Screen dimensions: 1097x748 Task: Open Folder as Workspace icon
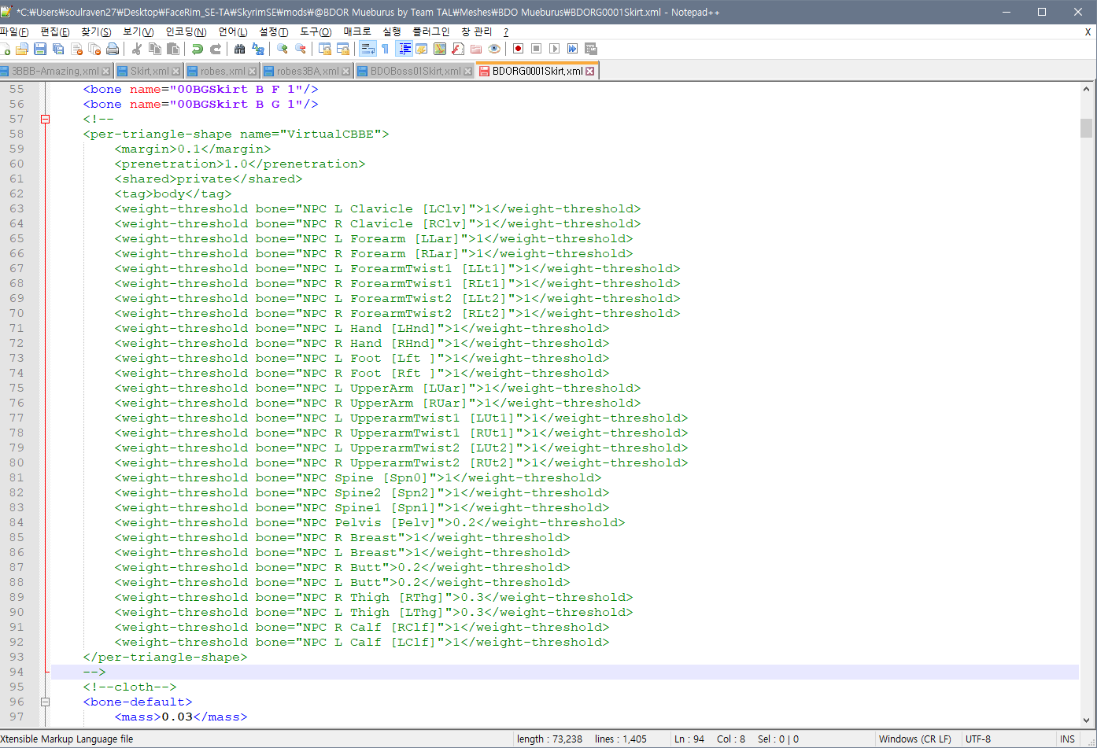point(476,49)
